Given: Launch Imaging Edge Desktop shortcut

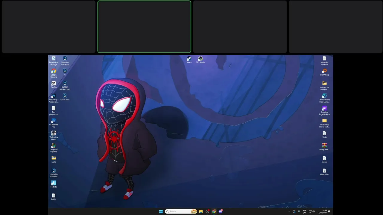Looking at the screenshot, I should coord(324,111).
